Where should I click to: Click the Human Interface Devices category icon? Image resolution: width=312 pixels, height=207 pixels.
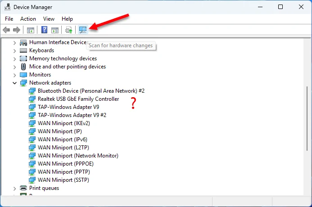point(23,42)
